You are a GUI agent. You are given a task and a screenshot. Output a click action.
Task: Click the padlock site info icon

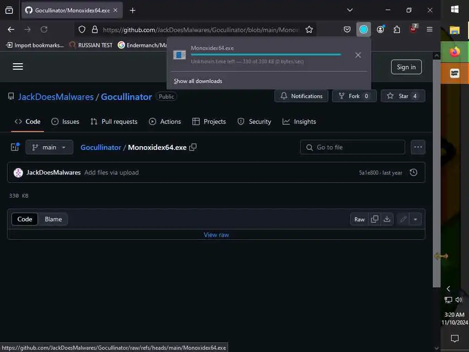pyautogui.click(x=95, y=29)
